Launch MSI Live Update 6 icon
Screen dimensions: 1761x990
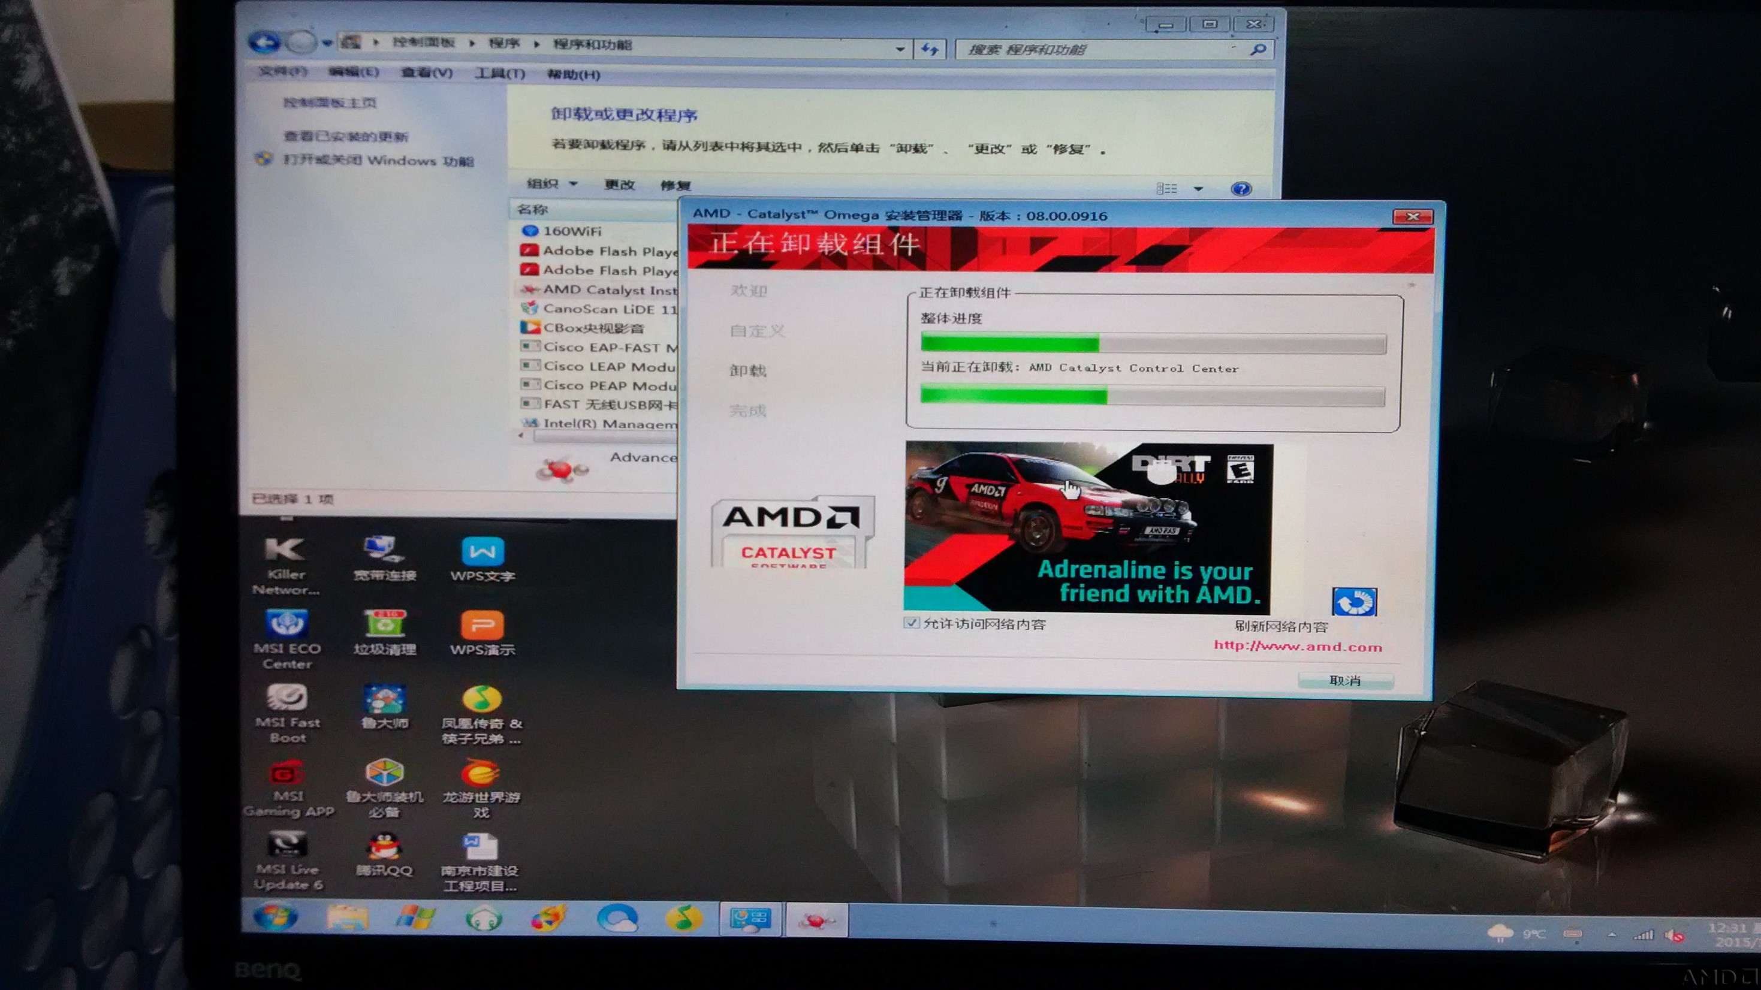(287, 861)
